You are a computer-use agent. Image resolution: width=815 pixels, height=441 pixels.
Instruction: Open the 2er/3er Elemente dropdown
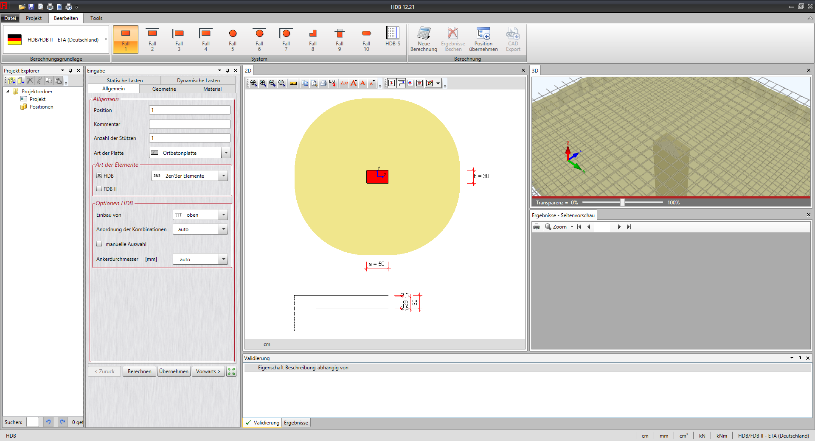coord(223,176)
